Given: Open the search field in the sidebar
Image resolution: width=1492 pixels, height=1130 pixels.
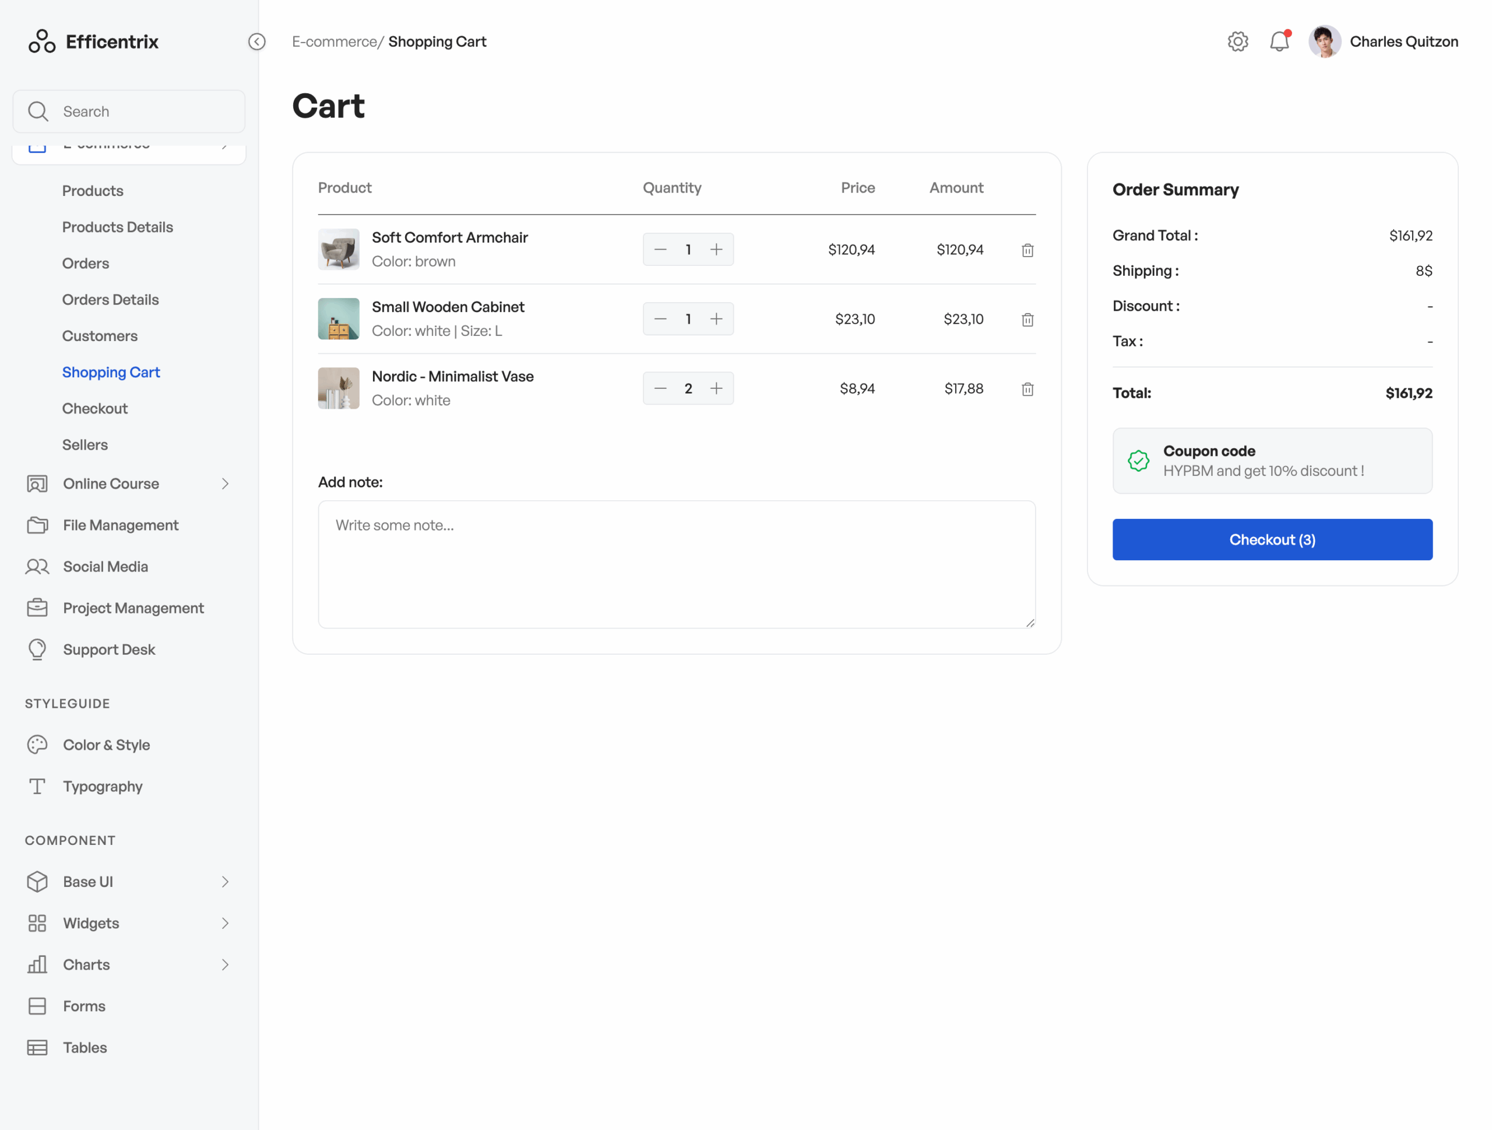Looking at the screenshot, I should tap(128, 111).
